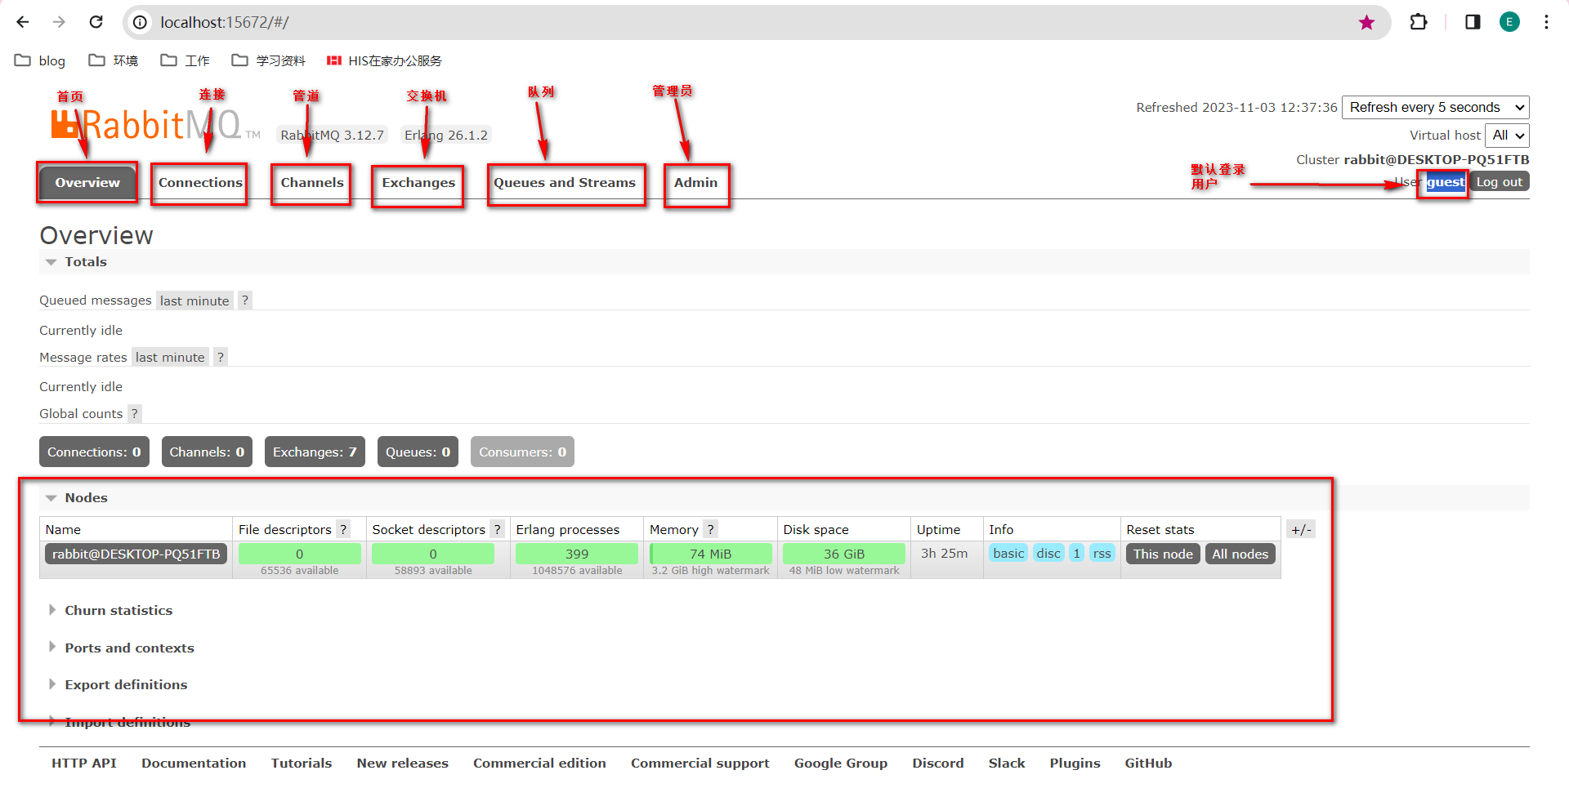The image size is (1569, 797).
Task: Reset stats for This node
Action: click(1163, 554)
